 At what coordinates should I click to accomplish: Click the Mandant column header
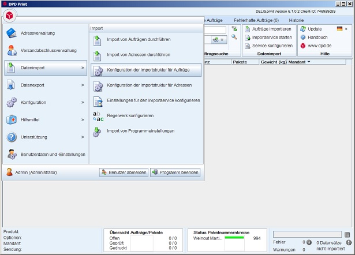299,61
